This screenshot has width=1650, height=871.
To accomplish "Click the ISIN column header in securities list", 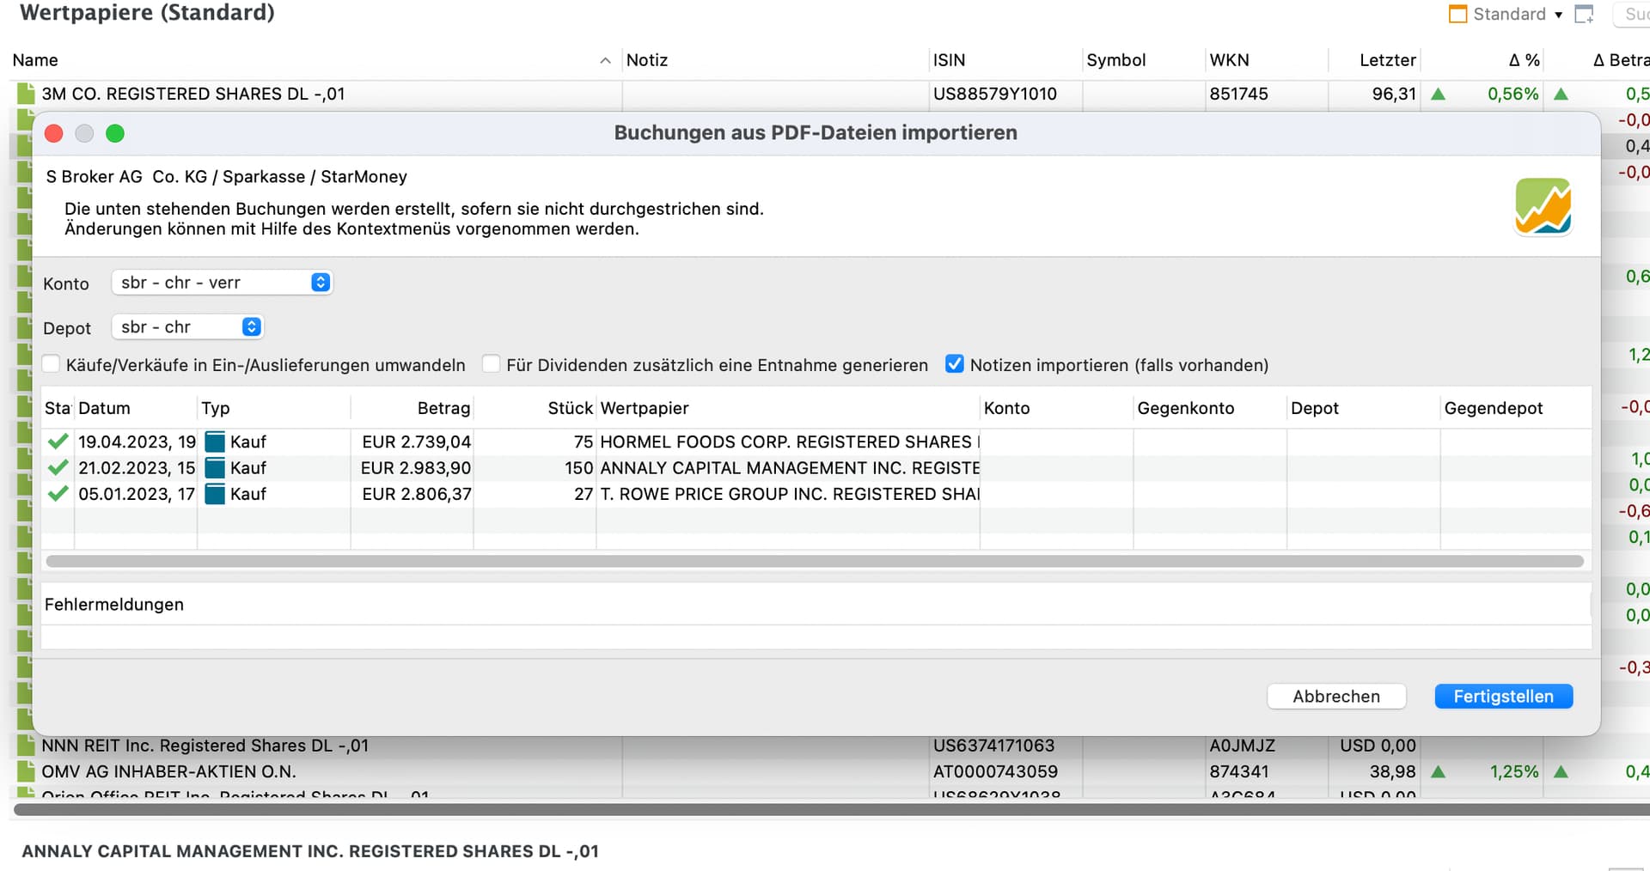I will tap(1006, 60).
